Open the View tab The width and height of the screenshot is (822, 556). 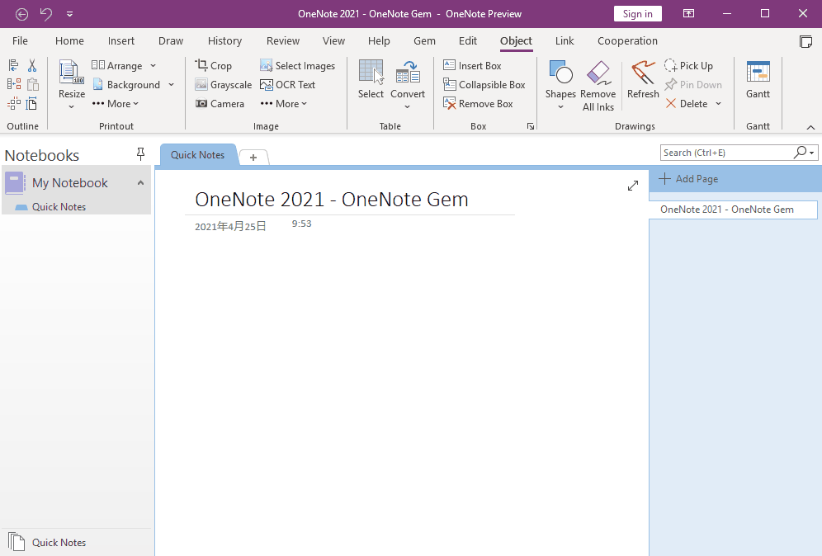click(333, 41)
